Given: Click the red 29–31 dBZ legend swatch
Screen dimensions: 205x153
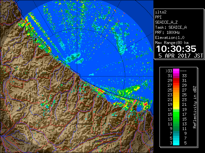Looking at the screenshot, I should (x=176, y=81).
